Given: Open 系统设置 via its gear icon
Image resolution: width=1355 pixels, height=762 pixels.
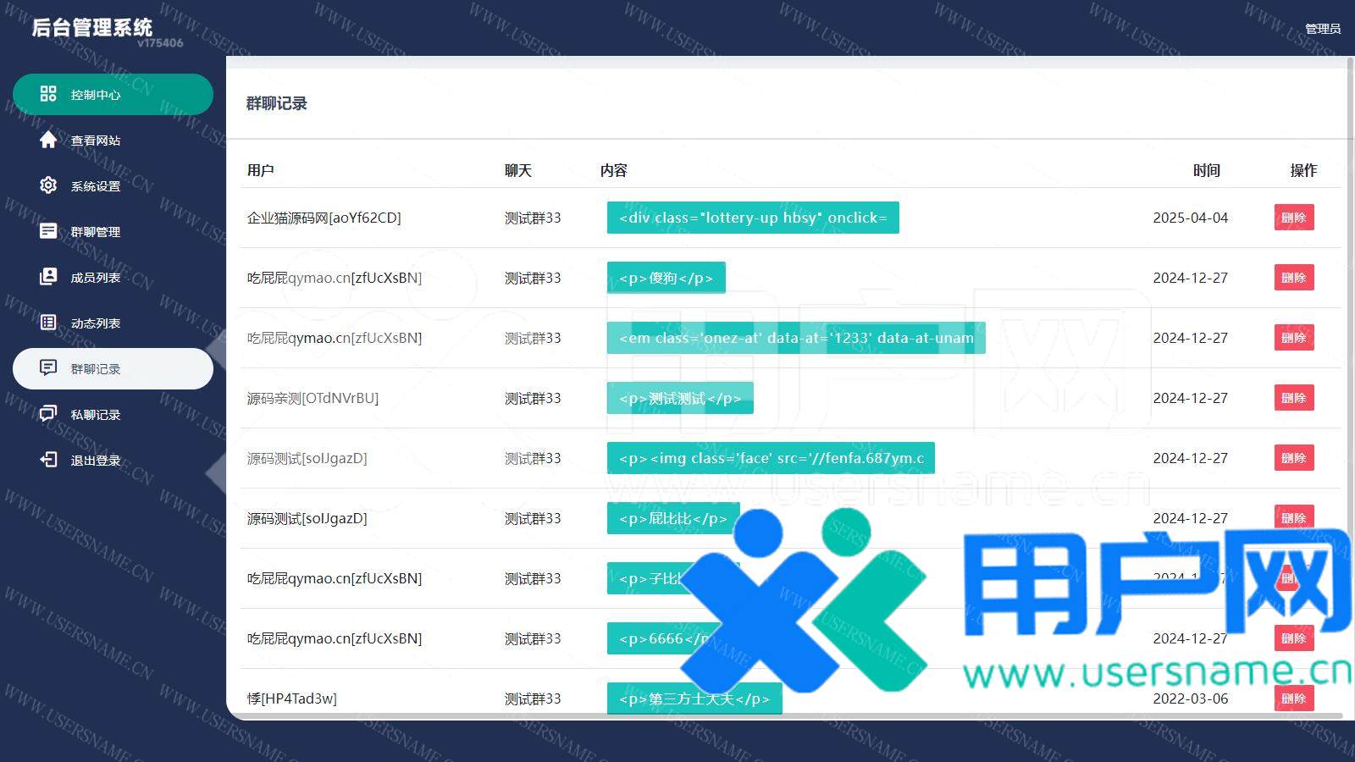Looking at the screenshot, I should 48,185.
